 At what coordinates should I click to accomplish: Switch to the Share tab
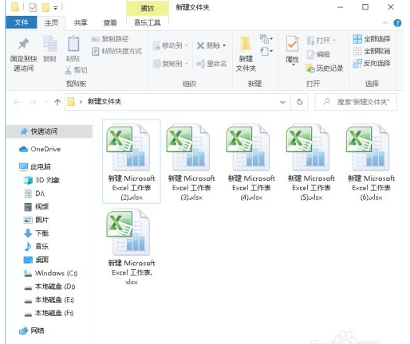pos(81,23)
